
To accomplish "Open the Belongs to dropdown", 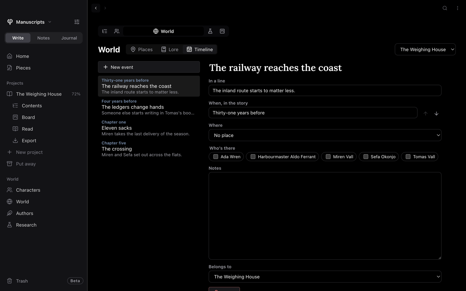I will (325, 277).
